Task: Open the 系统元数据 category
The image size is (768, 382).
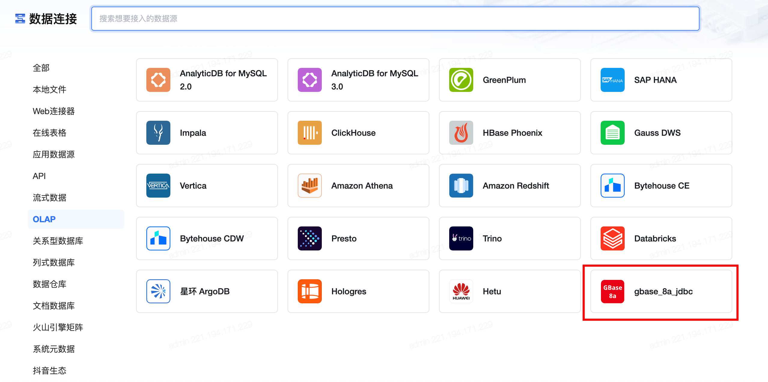Action: (x=76, y=349)
